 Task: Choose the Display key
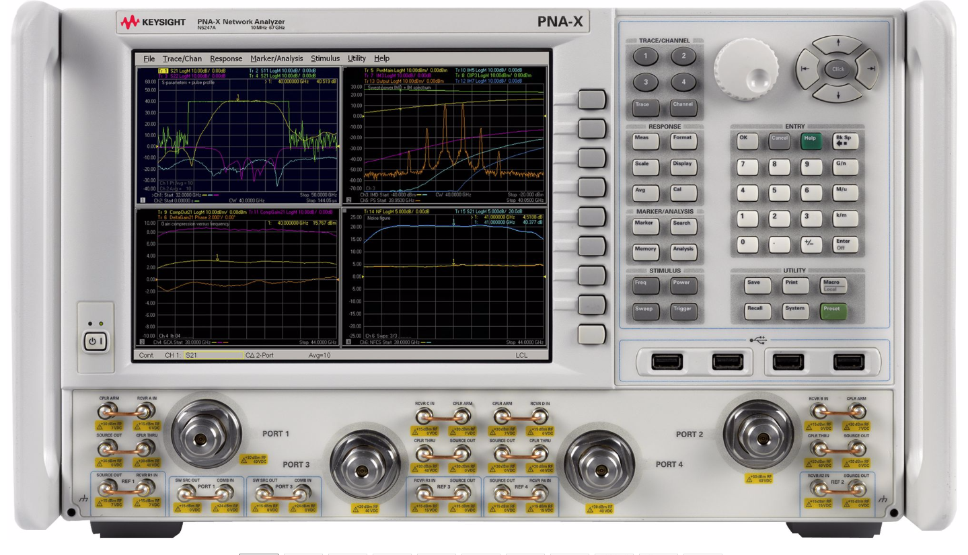coord(683,167)
